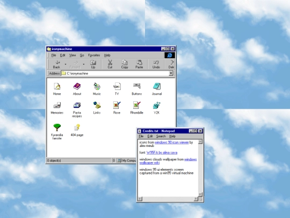Open the File menu in ironymachine window

click(x=54, y=55)
